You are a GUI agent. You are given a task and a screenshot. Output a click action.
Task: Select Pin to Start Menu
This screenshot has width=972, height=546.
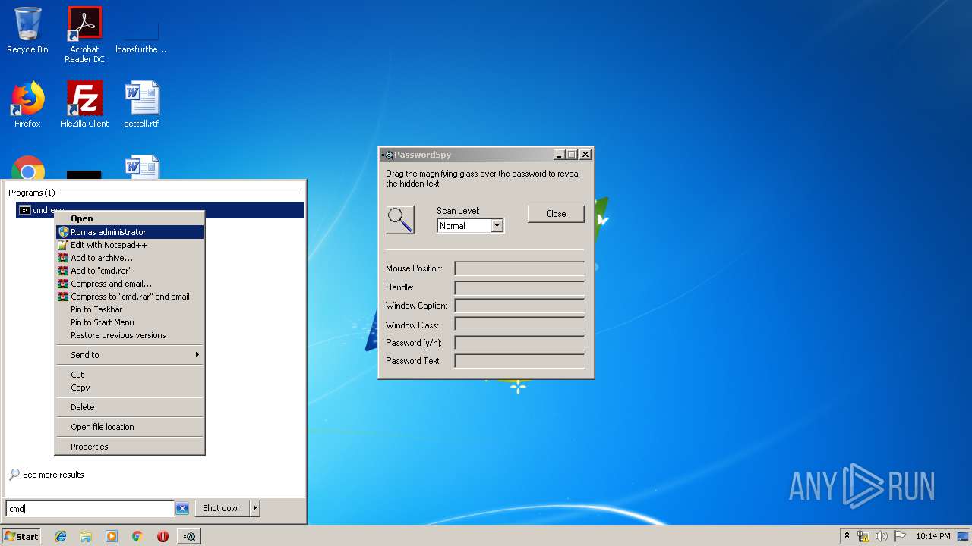coord(130,322)
